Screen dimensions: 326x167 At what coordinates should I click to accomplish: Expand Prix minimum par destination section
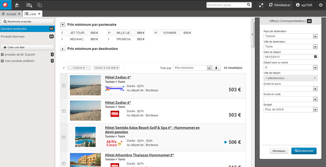[63, 49]
